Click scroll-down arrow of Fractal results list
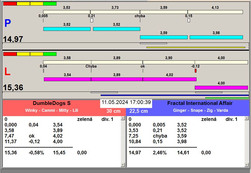This screenshot has height=173, width=251. pos(247,165)
